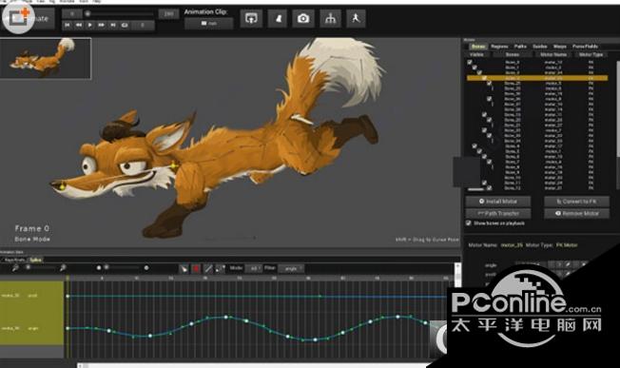
Task: Toggle visibility checkbox in the last bone row
Action: (489, 188)
